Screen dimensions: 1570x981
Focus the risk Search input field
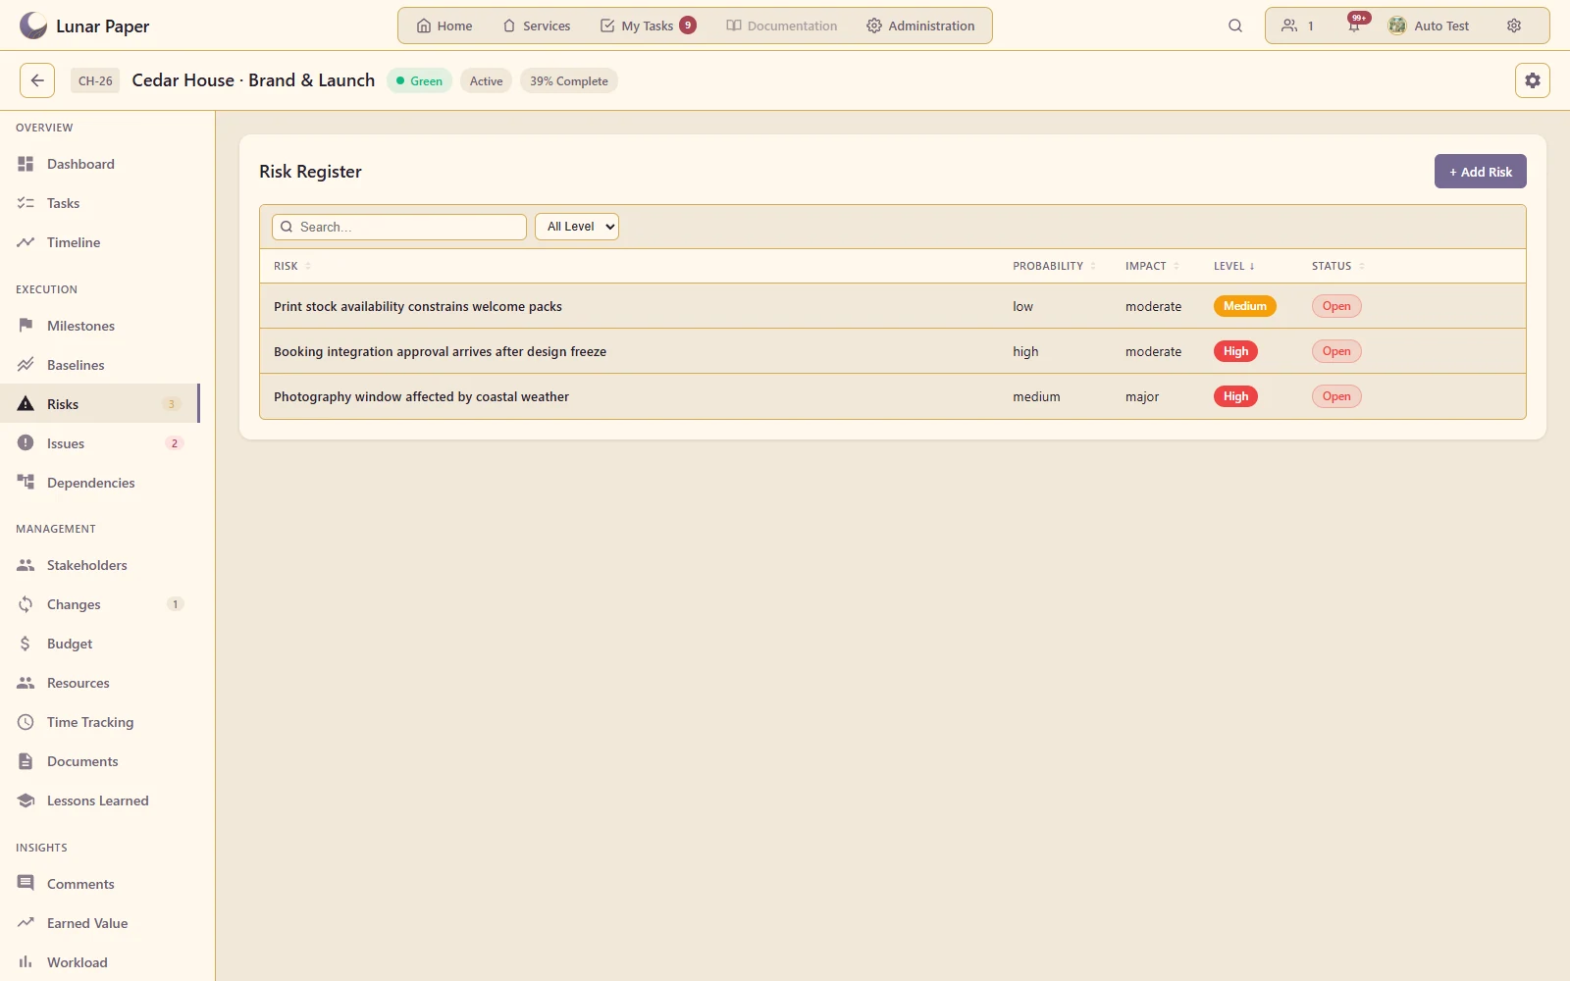click(x=399, y=227)
